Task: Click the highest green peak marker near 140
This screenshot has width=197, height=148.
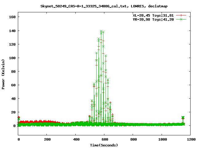Action: (101, 31)
